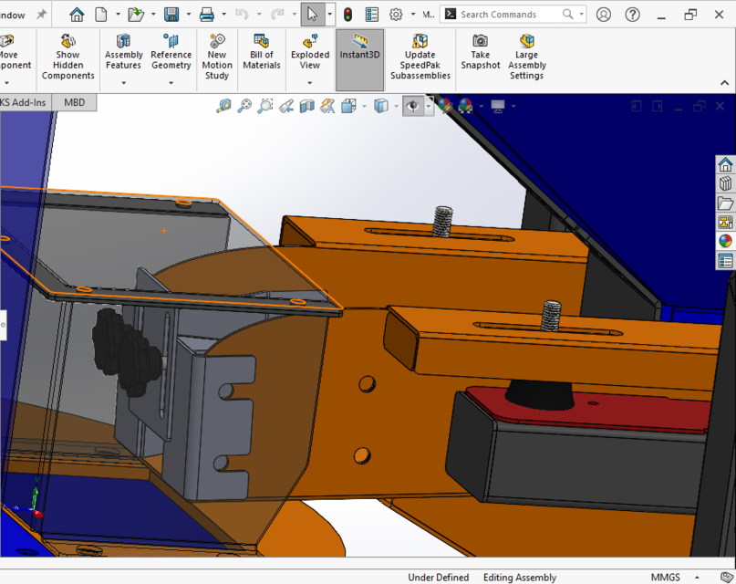Open the Hide/Show Items dropdown

[x=429, y=106]
